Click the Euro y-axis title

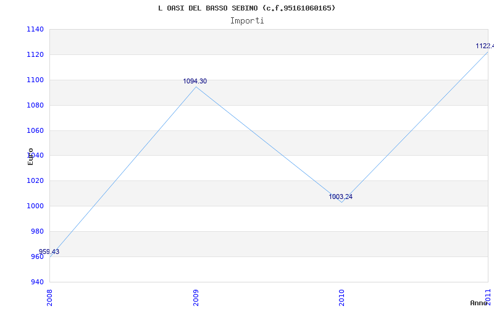(30, 157)
